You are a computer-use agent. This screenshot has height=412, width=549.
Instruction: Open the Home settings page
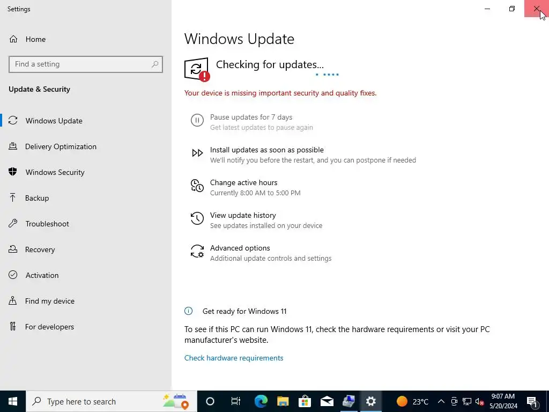[27, 39]
